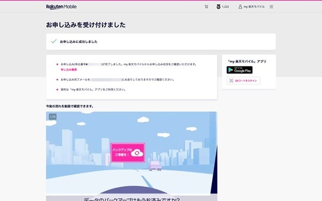This screenshot has width=322, height=201.
Task: Open the my 楽天モバイル account icon
Action: (240, 7)
